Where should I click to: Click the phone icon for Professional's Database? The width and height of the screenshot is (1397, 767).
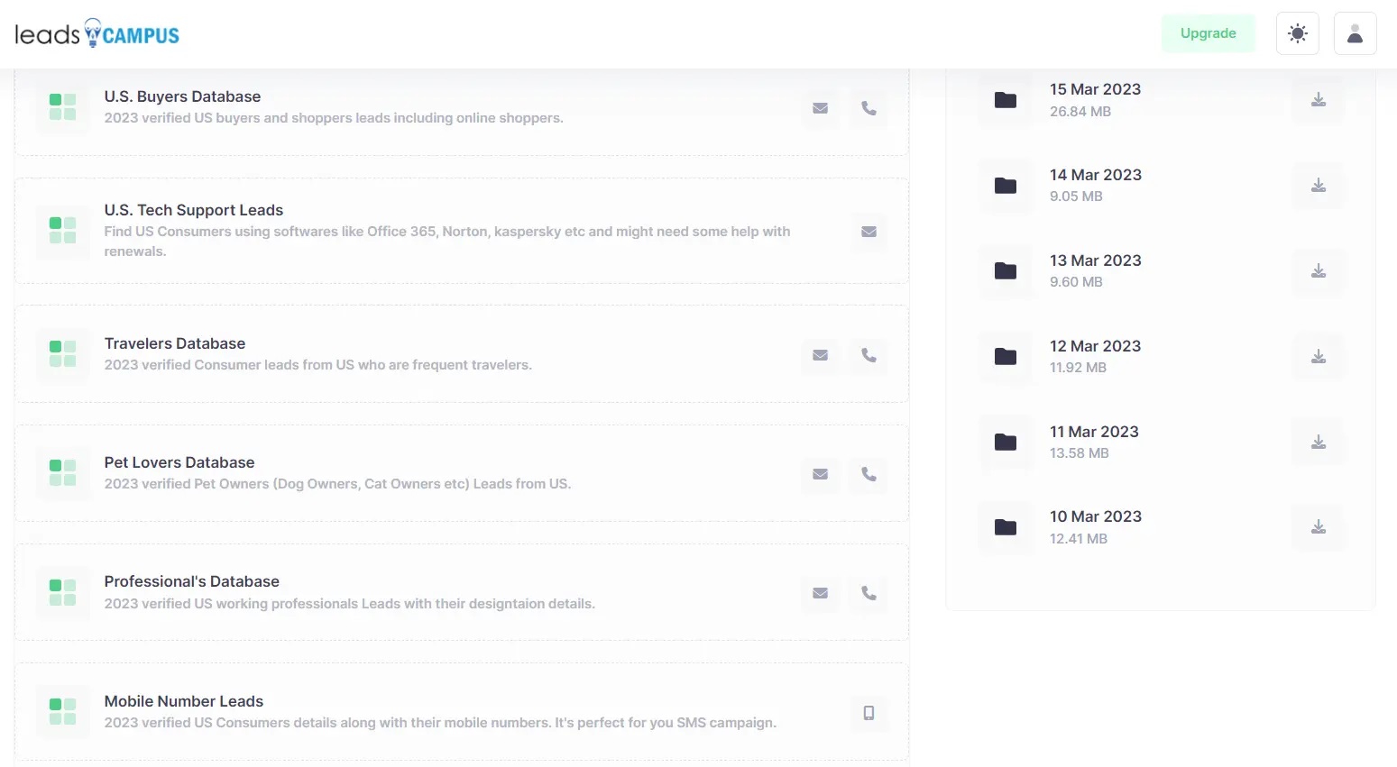[869, 593]
